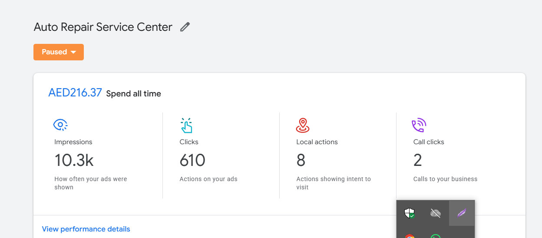Screen dimensions: 542x238
Task: Click 'Actions on your ads' description
Action: pos(208,179)
